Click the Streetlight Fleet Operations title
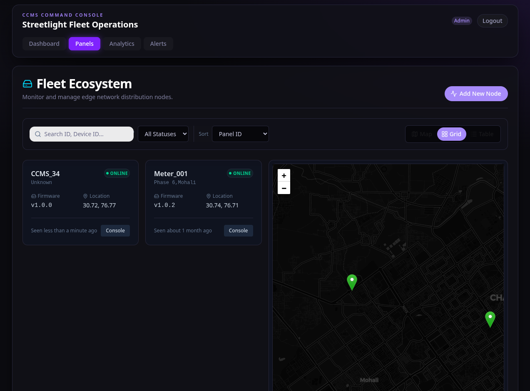Image resolution: width=530 pixels, height=391 pixels. click(x=80, y=25)
